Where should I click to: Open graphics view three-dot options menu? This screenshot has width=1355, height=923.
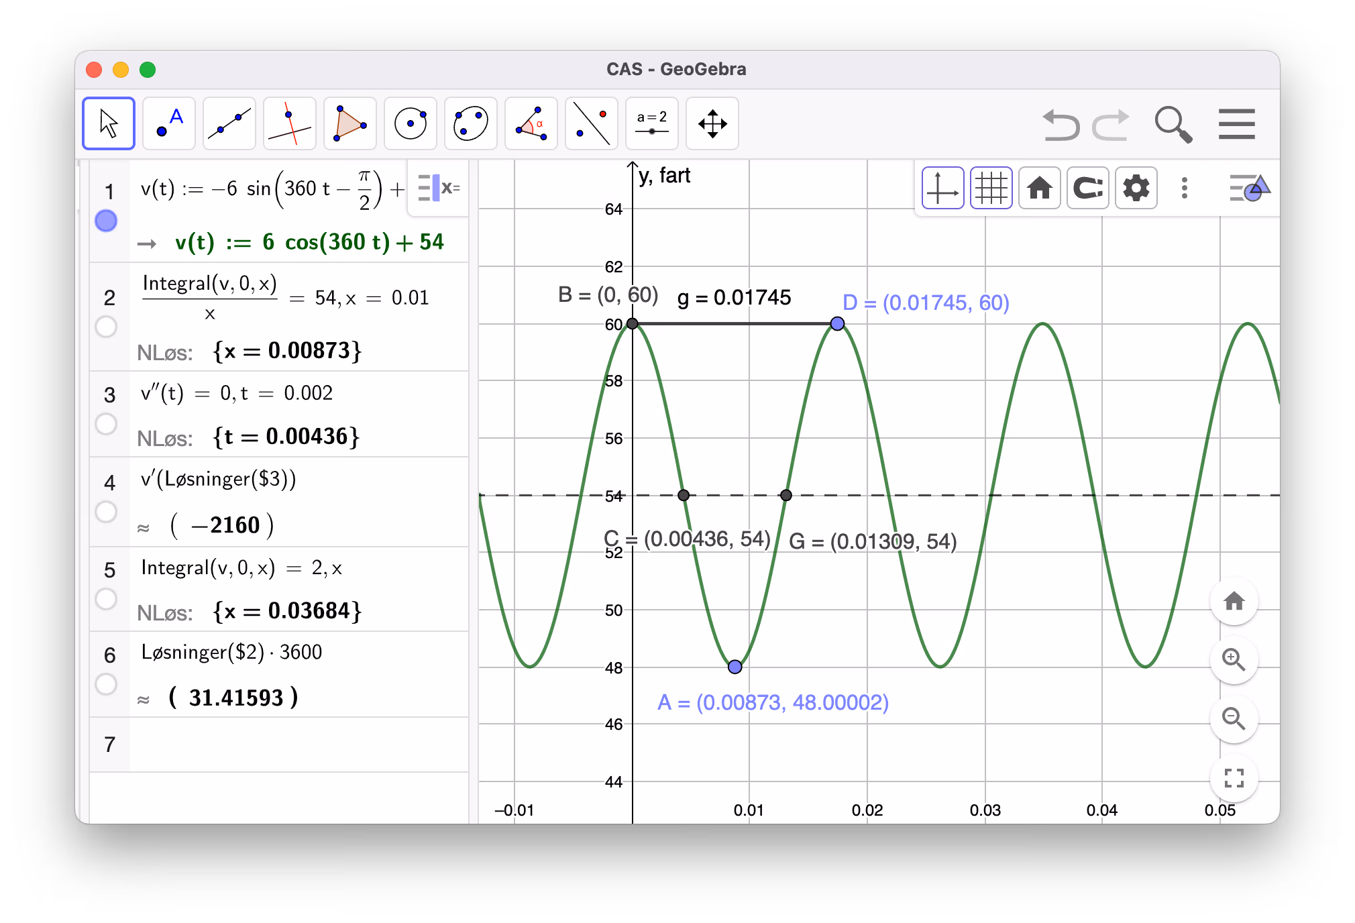[x=1185, y=188]
